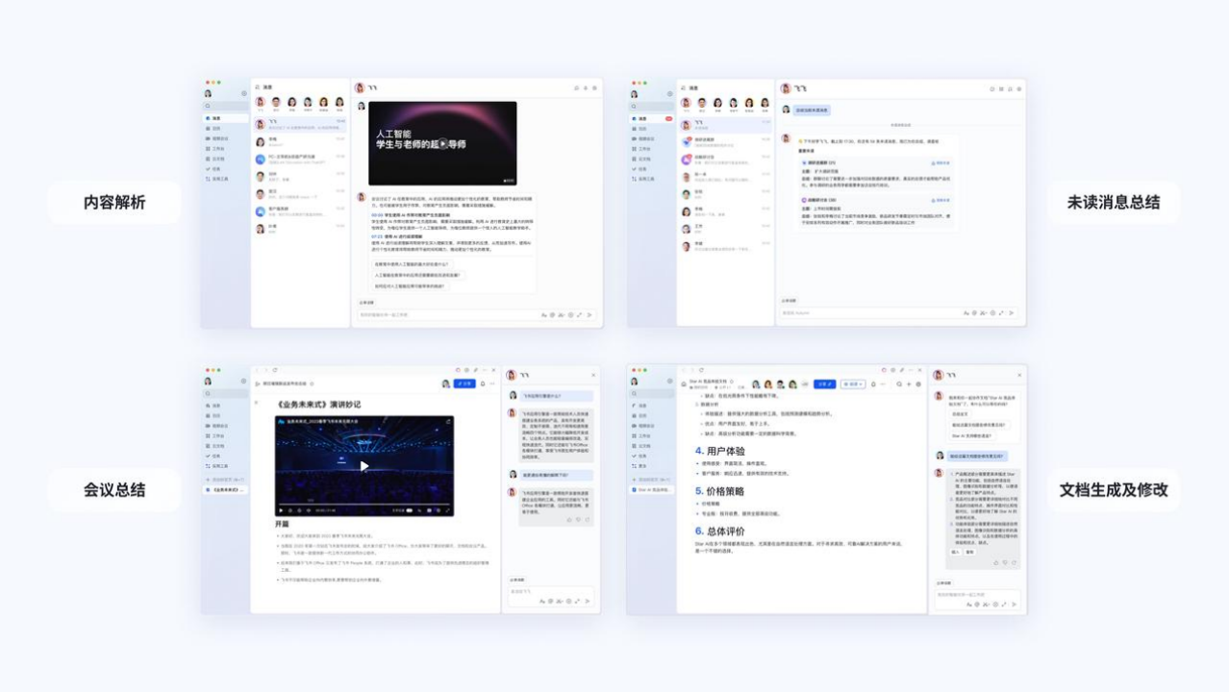Select 消息 sidebar item in 内容解析 window
This screenshot has width=1229, height=692.
(x=225, y=118)
